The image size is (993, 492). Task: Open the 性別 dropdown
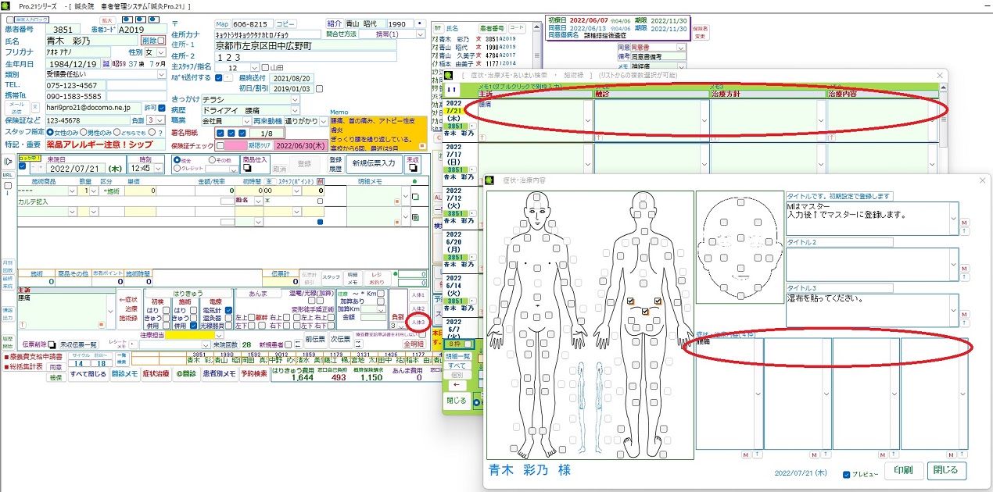[161, 52]
